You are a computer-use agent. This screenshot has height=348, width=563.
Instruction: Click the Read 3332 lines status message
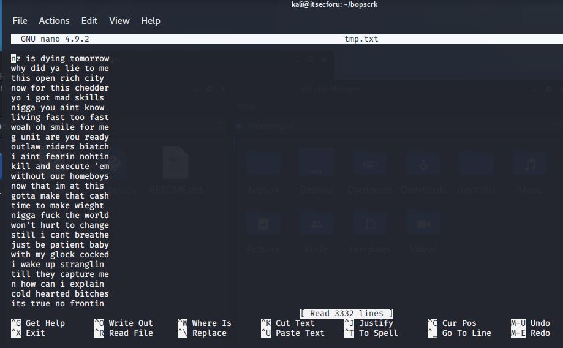[x=347, y=314]
